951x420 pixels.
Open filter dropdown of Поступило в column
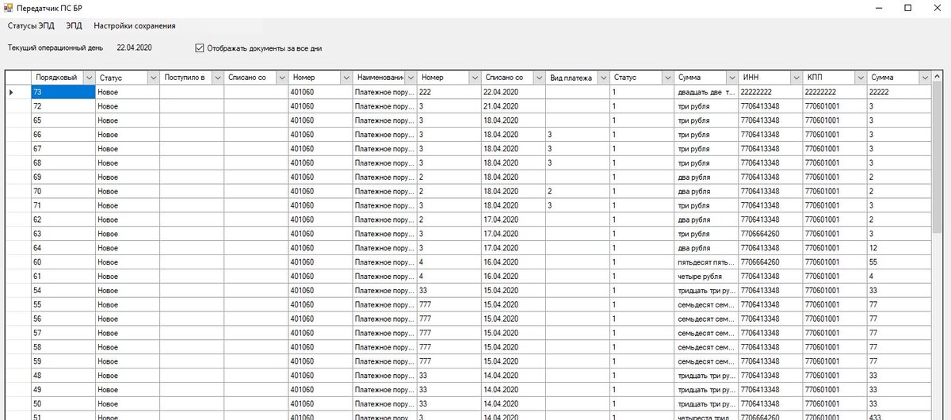[216, 78]
